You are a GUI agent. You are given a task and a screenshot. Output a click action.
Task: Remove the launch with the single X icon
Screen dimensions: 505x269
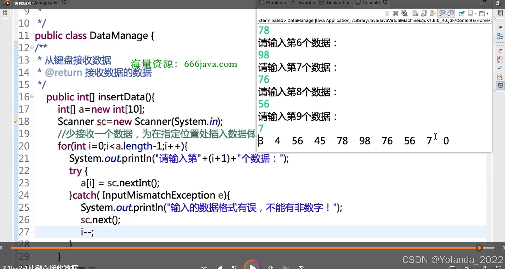point(396,13)
